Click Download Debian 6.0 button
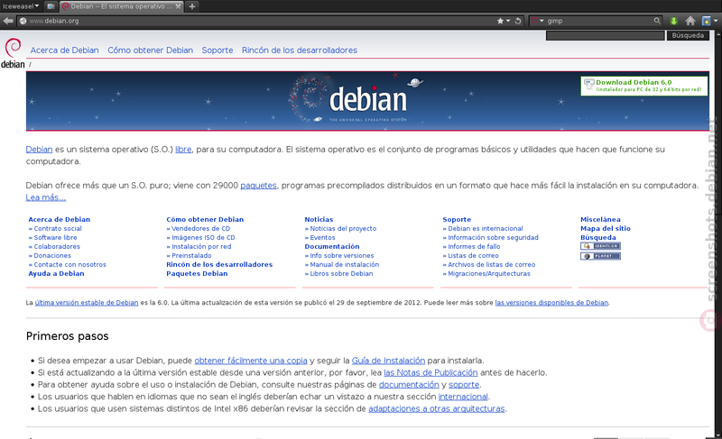The image size is (722, 439). click(x=644, y=86)
